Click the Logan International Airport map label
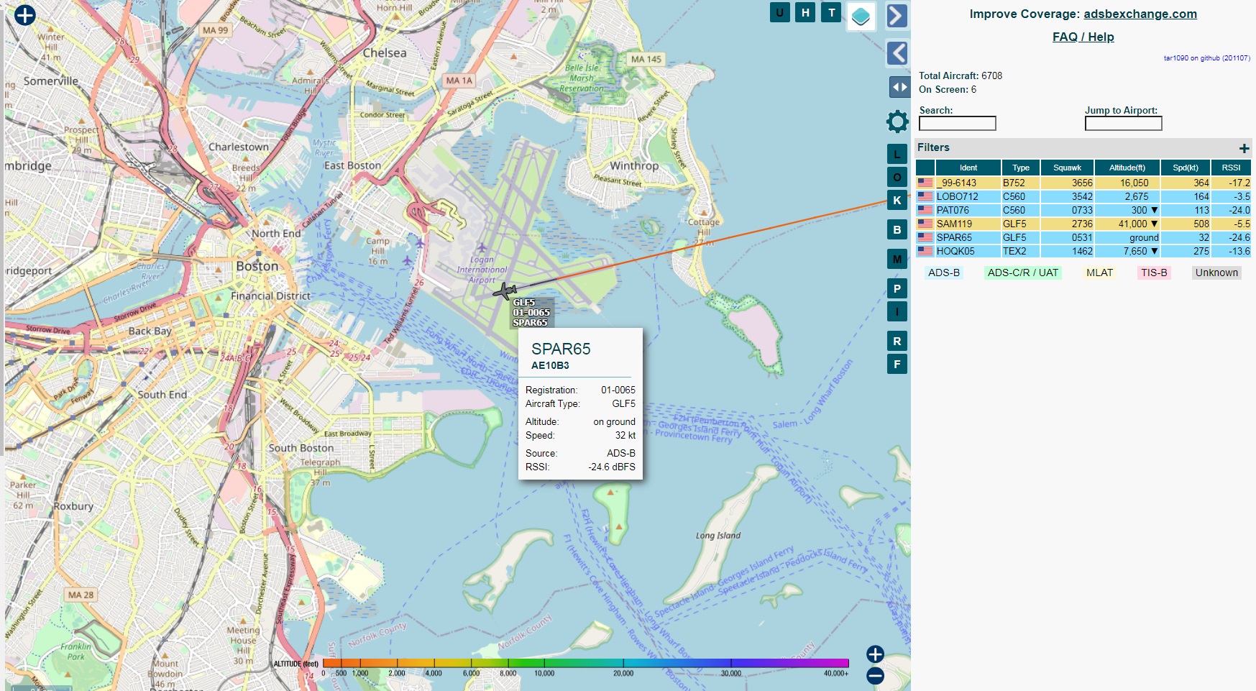Viewport: 1256px width, 691px height. click(482, 270)
